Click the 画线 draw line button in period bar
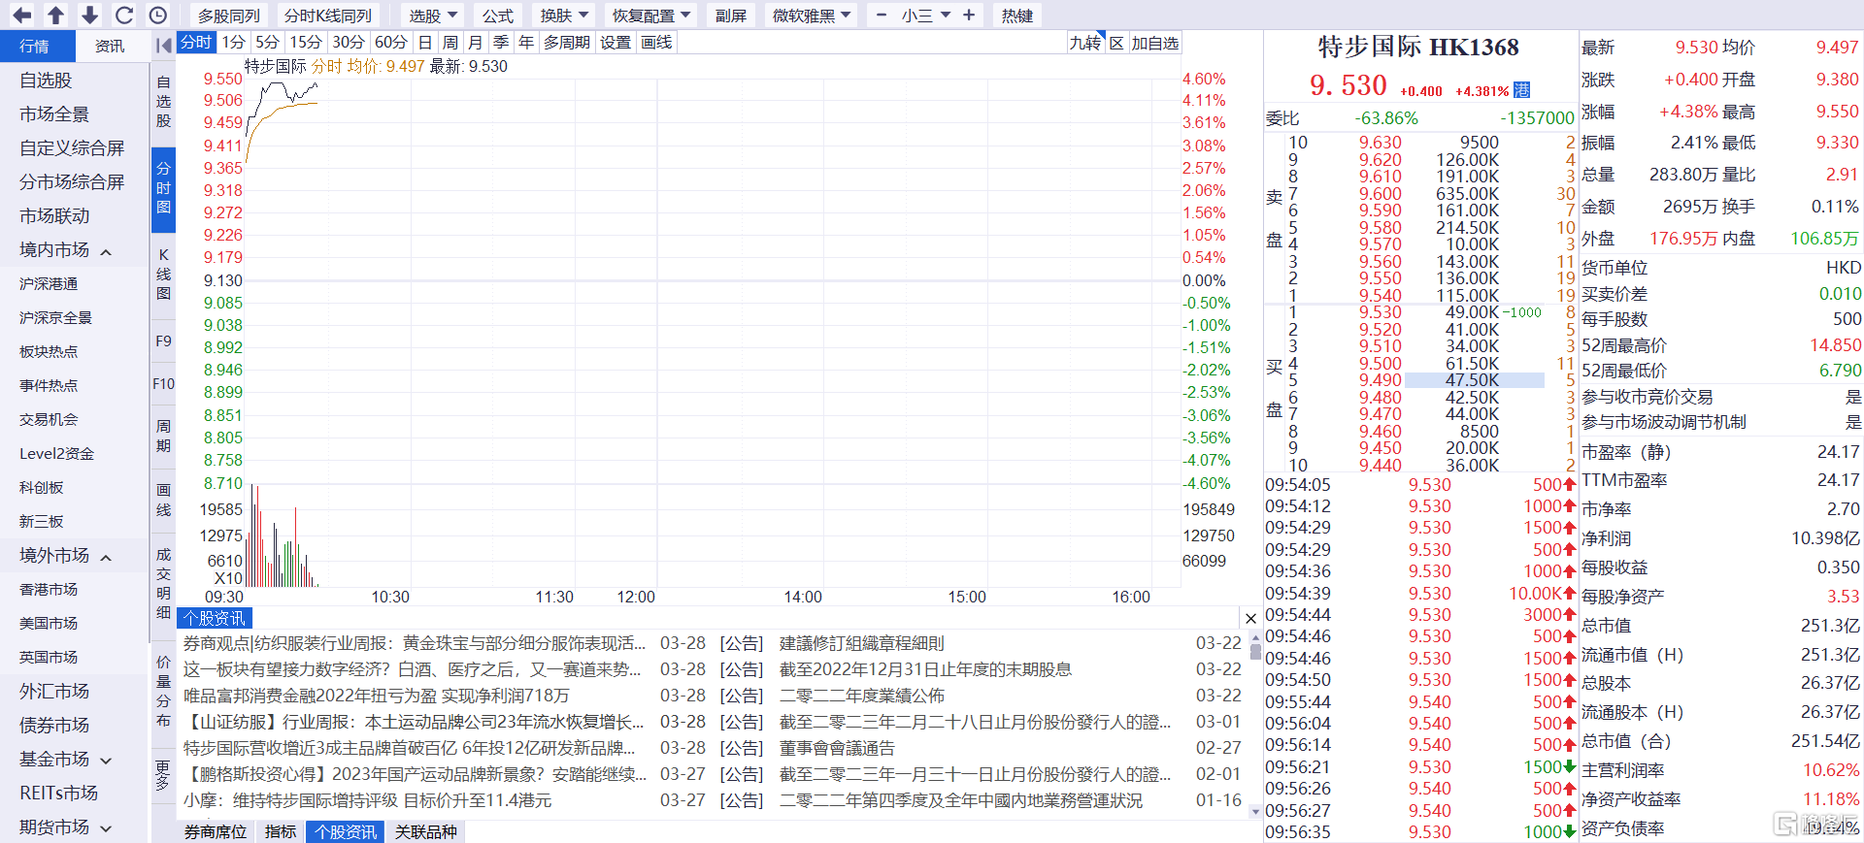Viewport: 1864px width, 843px height. [x=656, y=42]
